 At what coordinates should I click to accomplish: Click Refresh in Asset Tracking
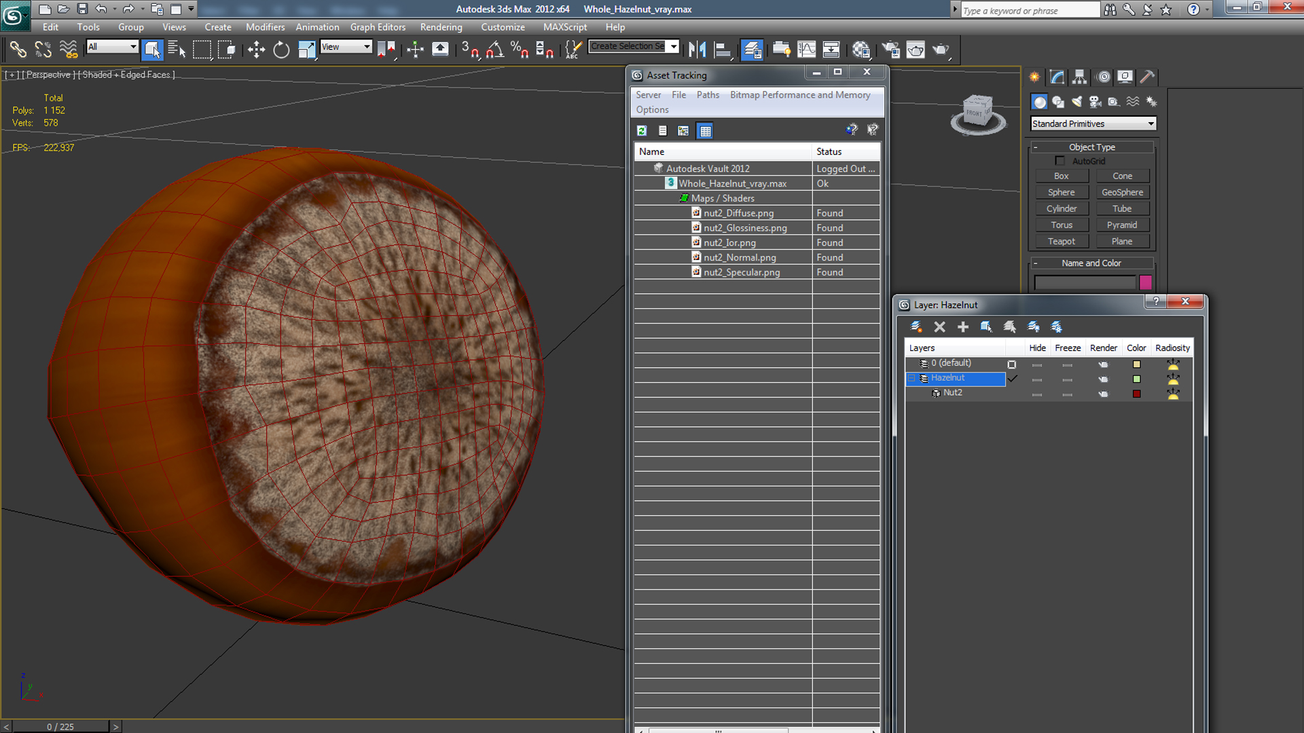[642, 130]
